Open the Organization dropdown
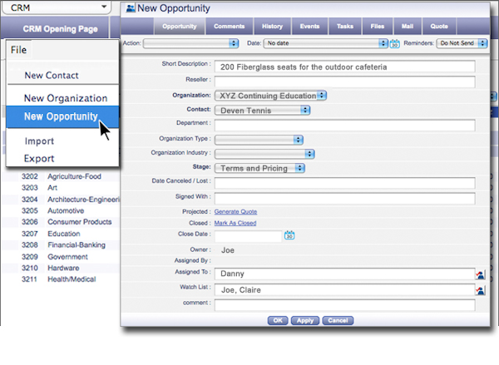This screenshot has height=365, width=499. coord(270,96)
